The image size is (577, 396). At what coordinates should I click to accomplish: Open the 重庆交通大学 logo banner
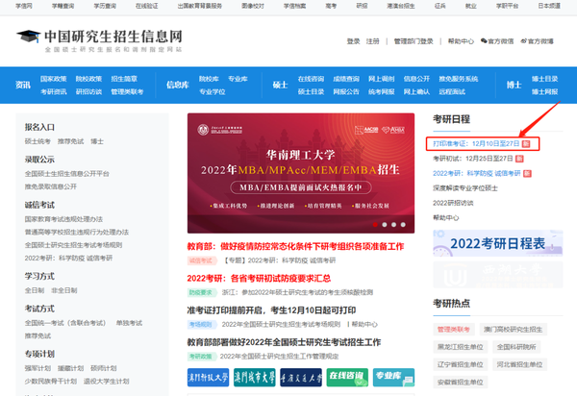(301, 377)
